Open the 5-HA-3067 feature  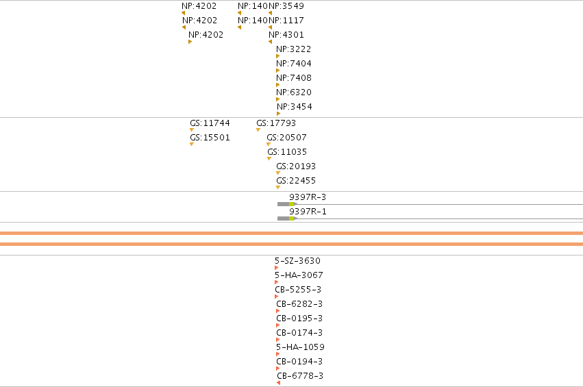299,275
